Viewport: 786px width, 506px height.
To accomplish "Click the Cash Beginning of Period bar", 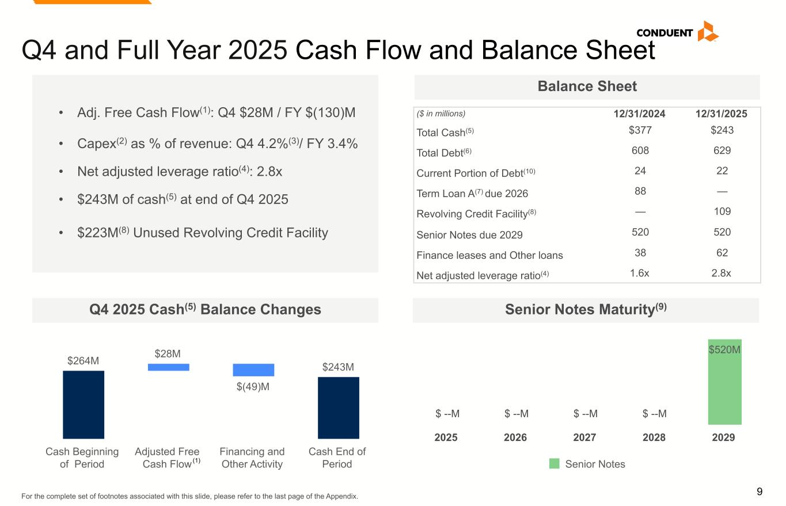I will click(x=83, y=404).
